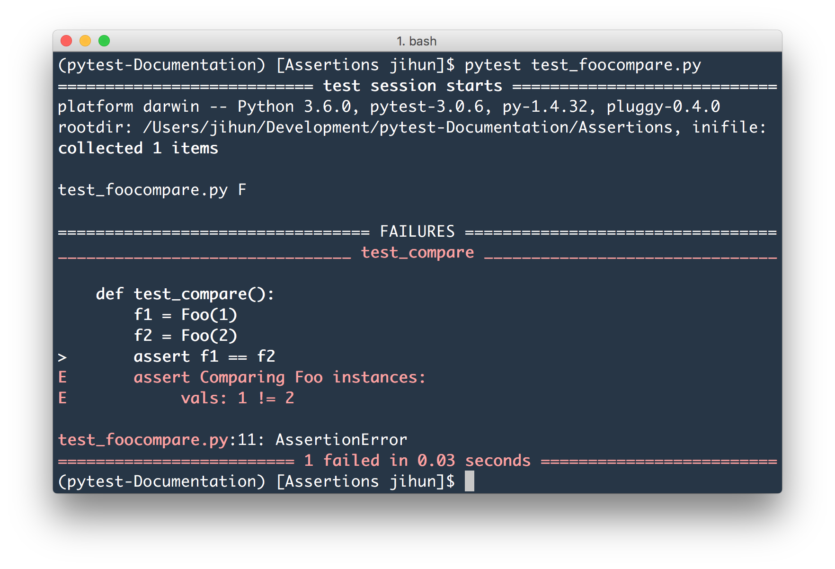Image resolution: width=835 pixels, height=569 pixels.
Task: Click the pink 'test_compare' failure title
Action: tap(417, 253)
